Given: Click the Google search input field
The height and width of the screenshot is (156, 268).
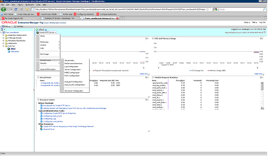Looking at the screenshot, I should (241, 9).
